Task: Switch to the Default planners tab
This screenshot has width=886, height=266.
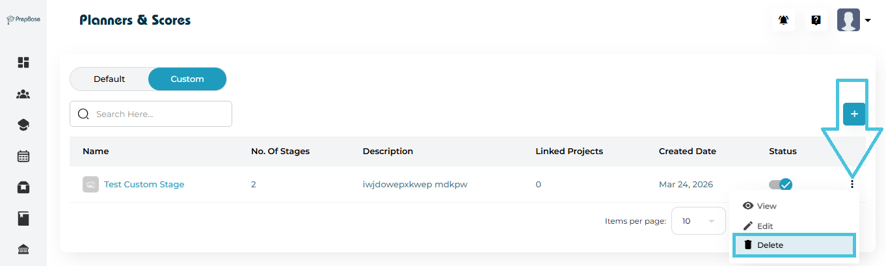Action: tap(109, 79)
